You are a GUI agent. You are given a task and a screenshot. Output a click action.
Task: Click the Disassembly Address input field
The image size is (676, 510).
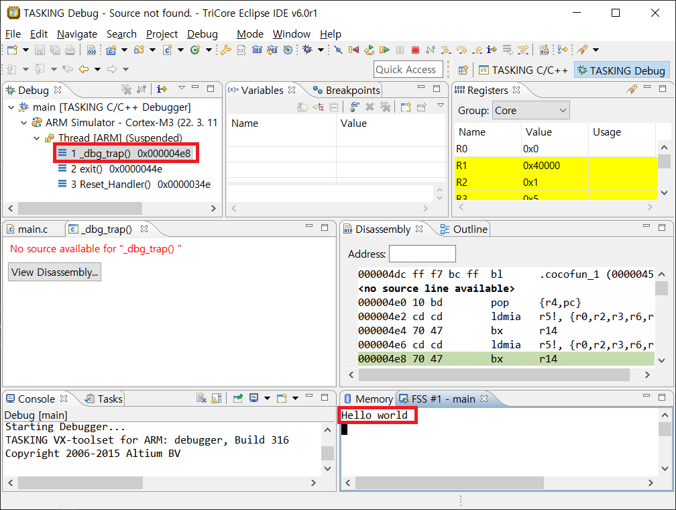coord(422,254)
